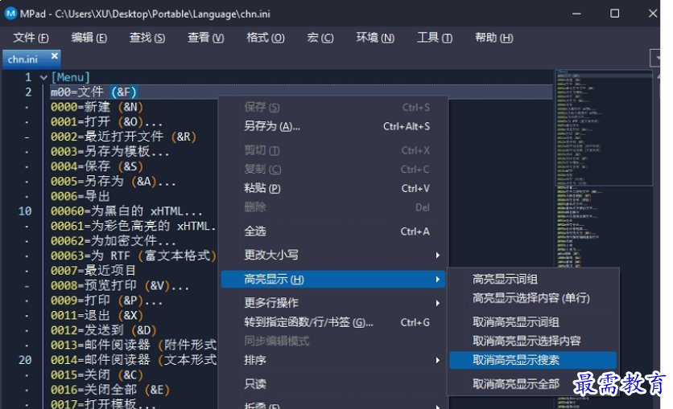
Task: Open the 编辑 (E) menu
Action: (x=89, y=38)
